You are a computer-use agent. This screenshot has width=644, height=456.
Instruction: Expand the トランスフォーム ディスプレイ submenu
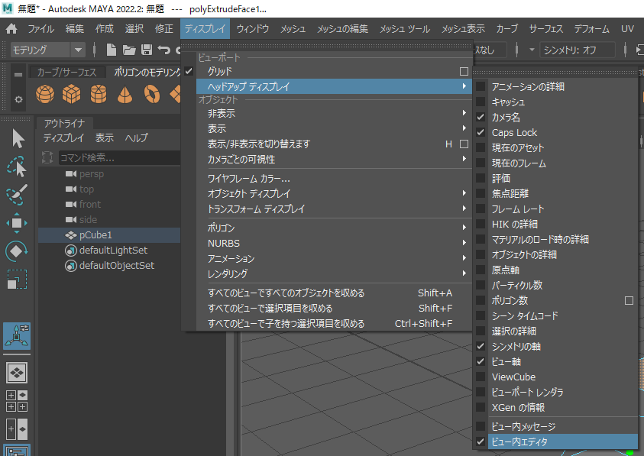(x=334, y=209)
